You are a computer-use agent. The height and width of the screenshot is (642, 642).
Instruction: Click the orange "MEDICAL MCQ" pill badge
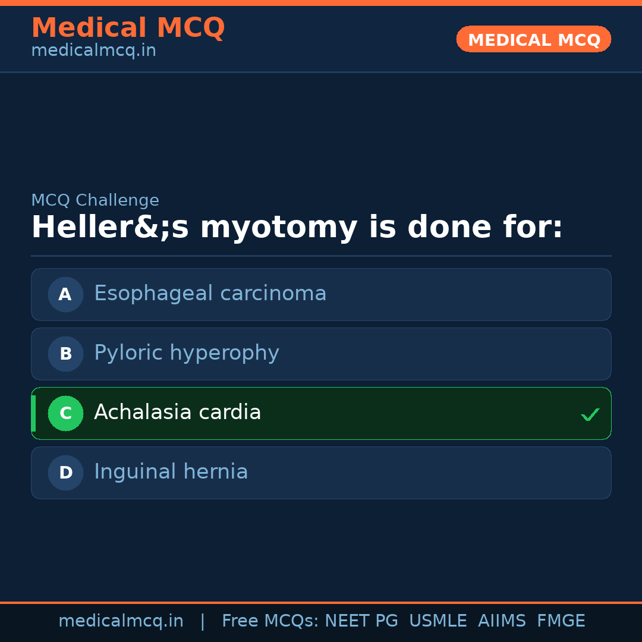coord(533,39)
